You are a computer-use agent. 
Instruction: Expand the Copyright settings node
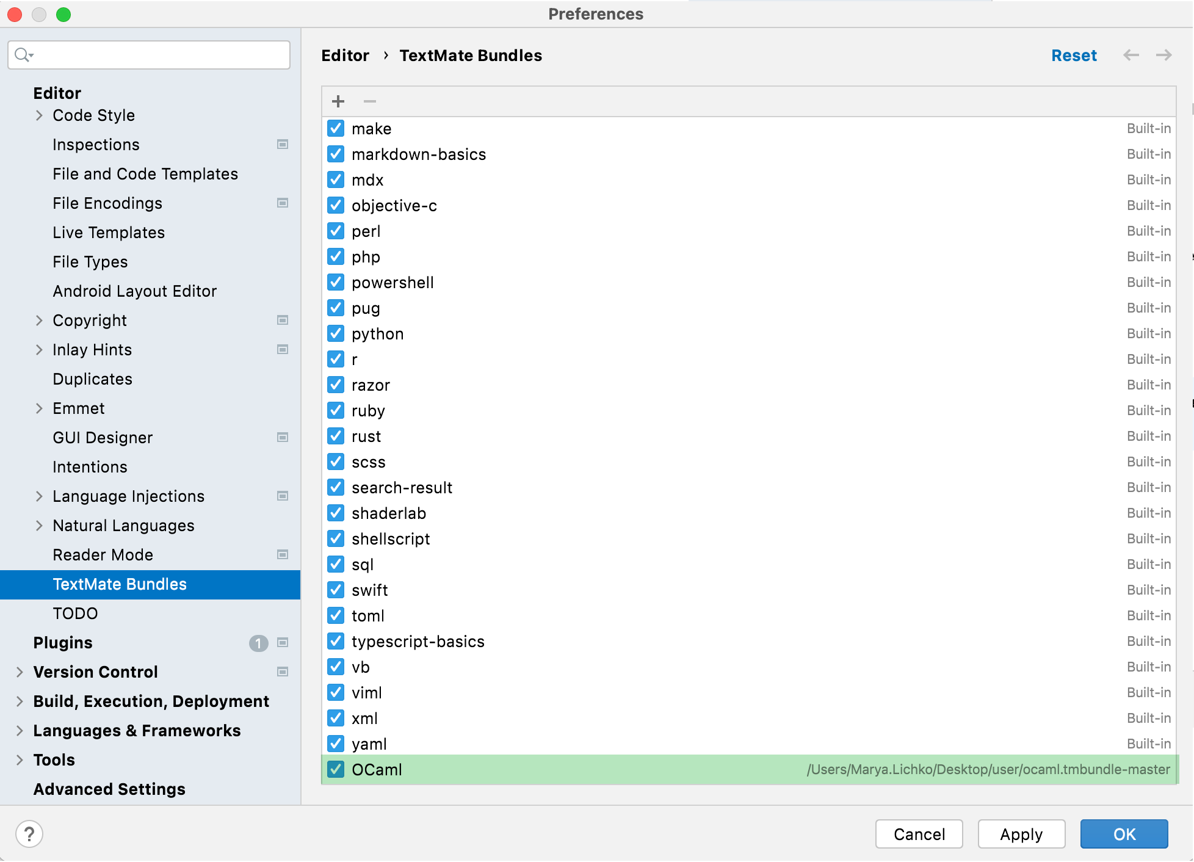[39, 321]
